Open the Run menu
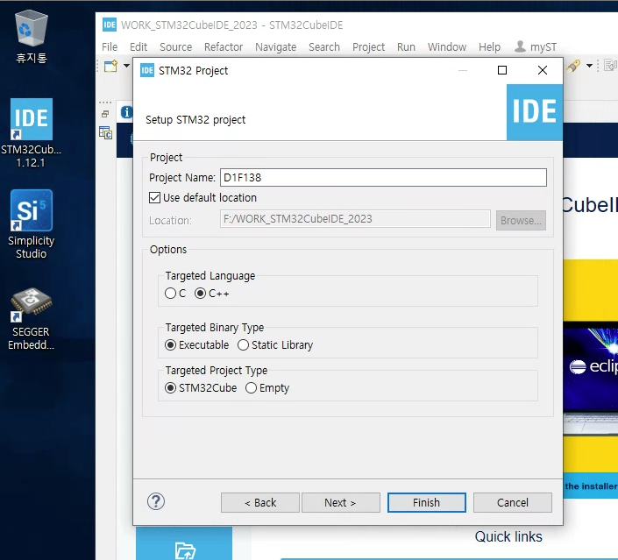This screenshot has width=618, height=560. (406, 47)
